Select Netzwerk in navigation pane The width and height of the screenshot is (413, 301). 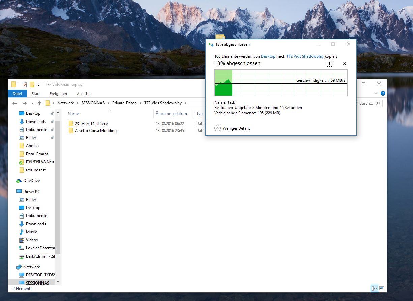(x=31, y=267)
